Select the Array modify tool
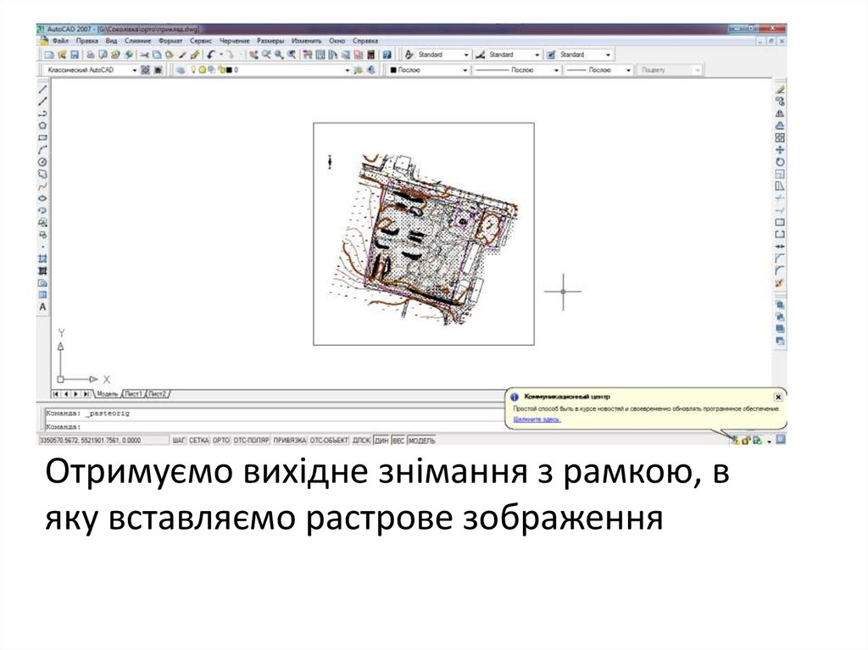Screen dimensions: 868x650 coord(780,138)
